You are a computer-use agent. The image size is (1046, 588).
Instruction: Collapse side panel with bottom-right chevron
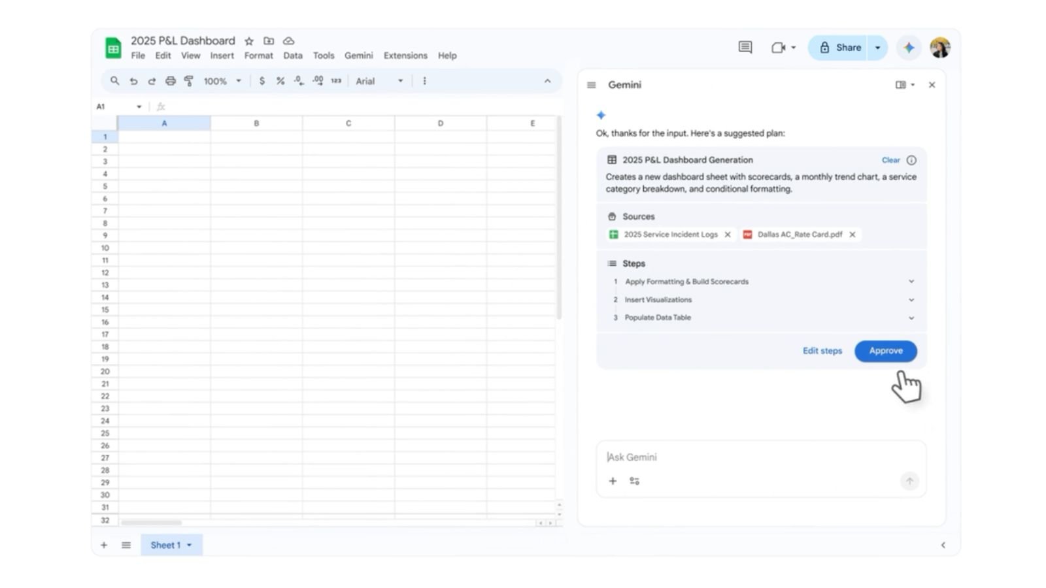pos(943,545)
